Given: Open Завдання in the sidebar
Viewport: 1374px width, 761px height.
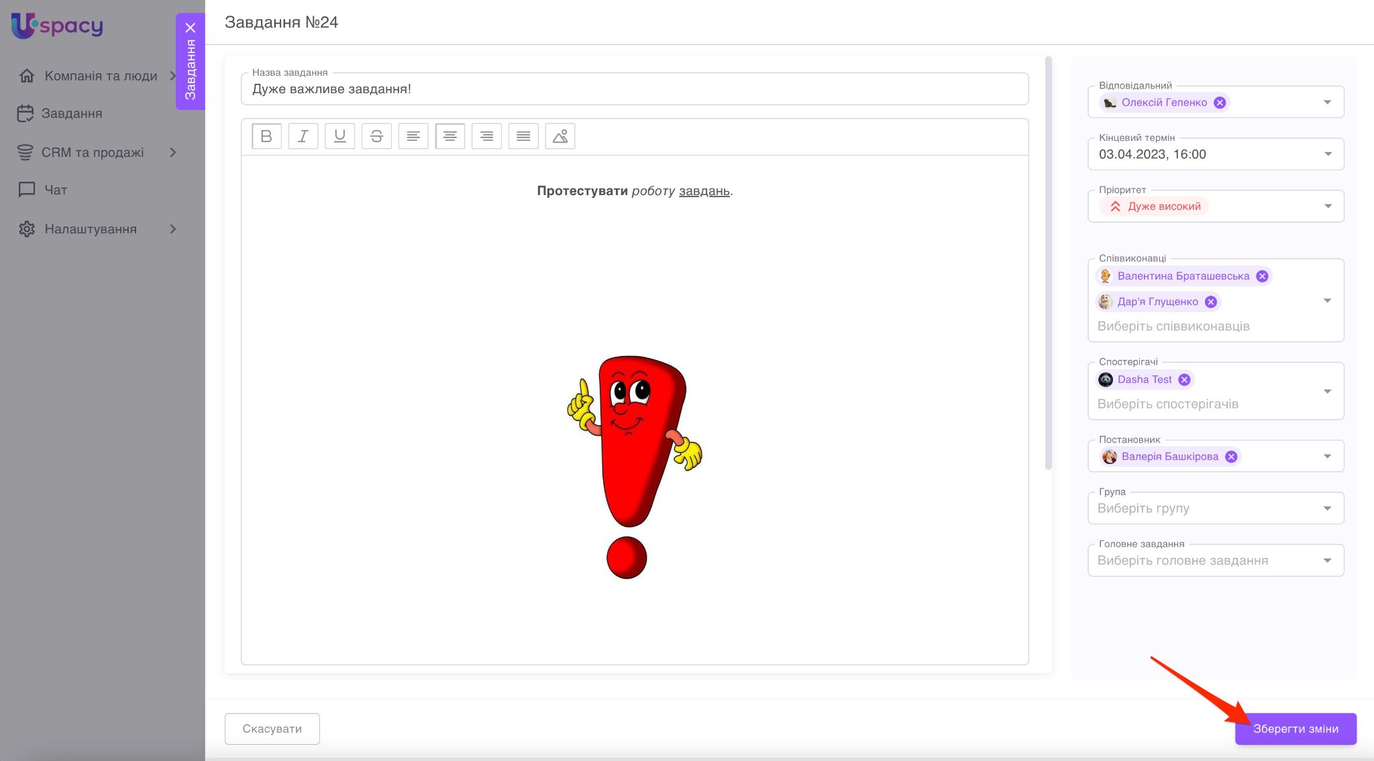Looking at the screenshot, I should click(x=71, y=113).
